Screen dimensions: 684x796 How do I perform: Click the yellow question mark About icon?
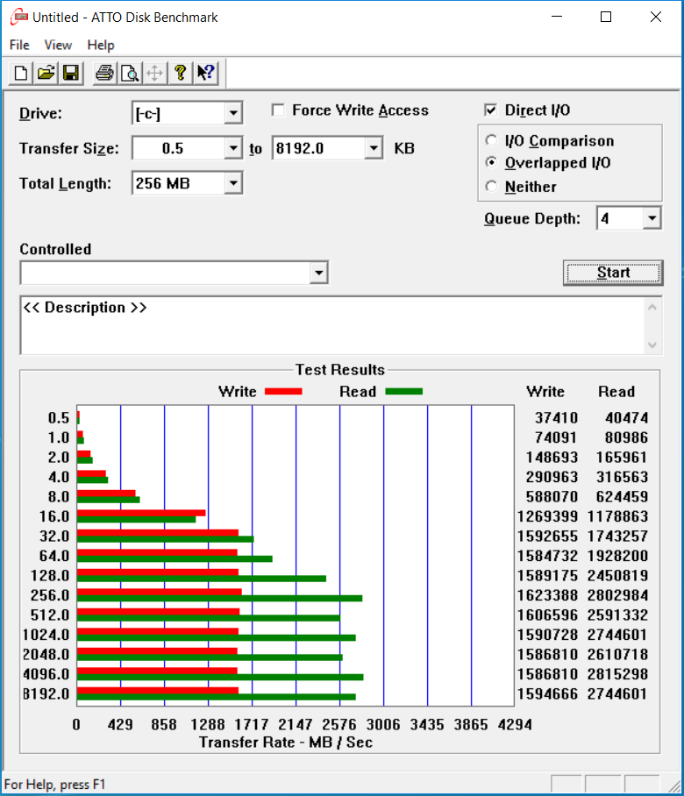pos(181,73)
